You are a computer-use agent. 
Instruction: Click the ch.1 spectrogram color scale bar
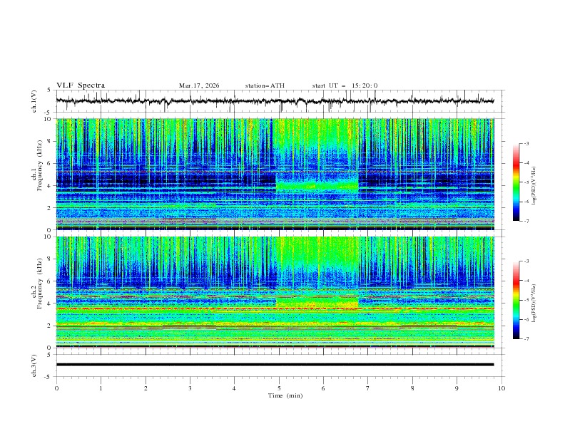[x=516, y=182]
